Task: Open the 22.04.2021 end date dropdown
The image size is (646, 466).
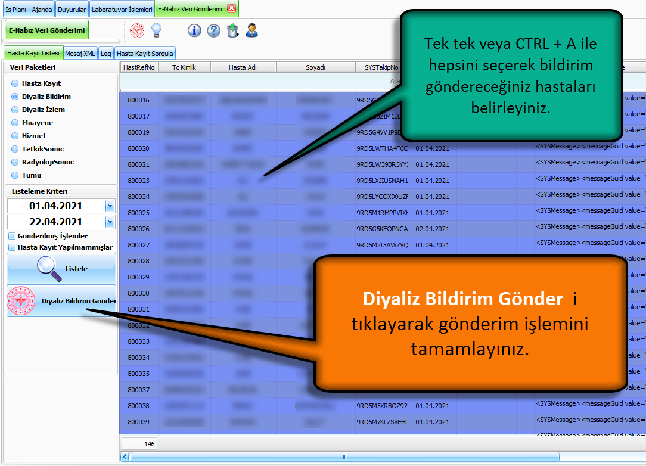Action: (x=110, y=222)
